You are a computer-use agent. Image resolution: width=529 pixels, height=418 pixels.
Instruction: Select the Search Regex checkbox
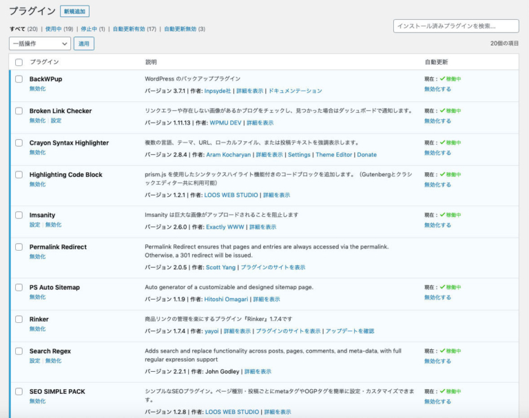[x=19, y=351]
